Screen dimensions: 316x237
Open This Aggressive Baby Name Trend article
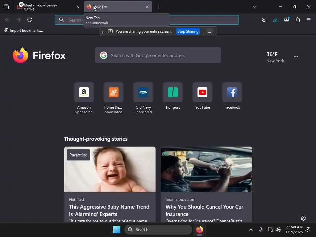click(109, 210)
